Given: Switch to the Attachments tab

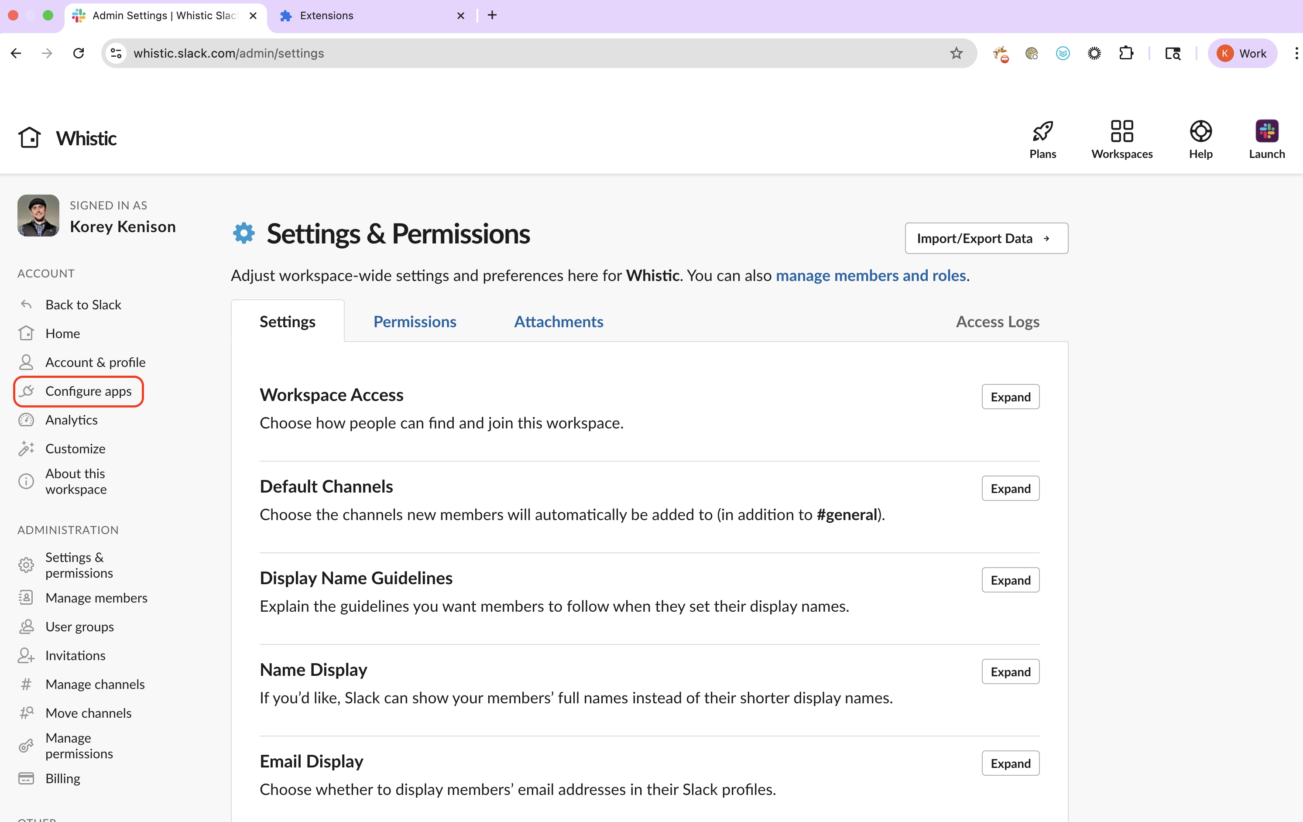Looking at the screenshot, I should tap(559, 322).
